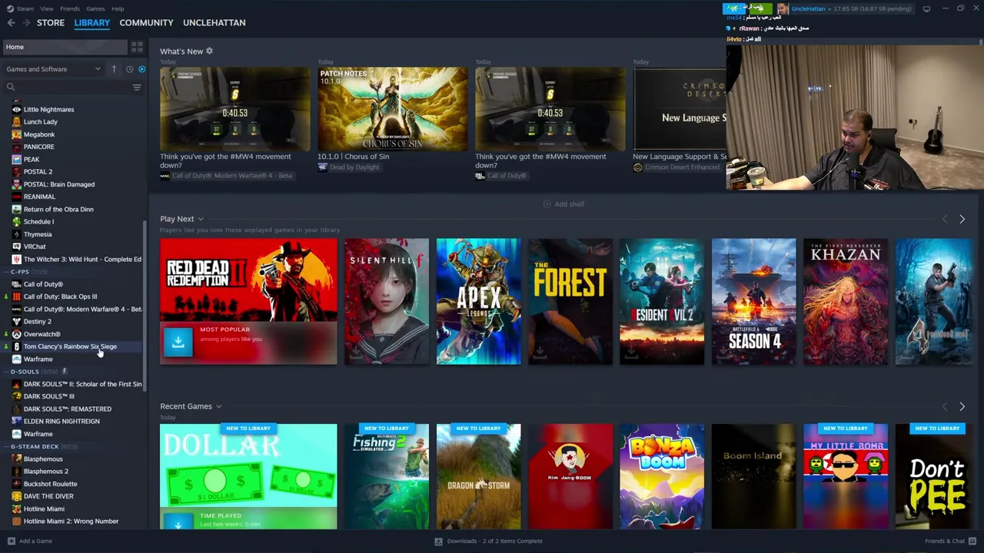The height and width of the screenshot is (553, 984).
Task: Open the Friends menu
Action: (x=69, y=8)
